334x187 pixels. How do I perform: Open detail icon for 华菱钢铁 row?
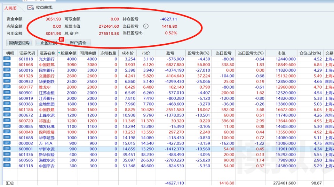coord(7,81)
